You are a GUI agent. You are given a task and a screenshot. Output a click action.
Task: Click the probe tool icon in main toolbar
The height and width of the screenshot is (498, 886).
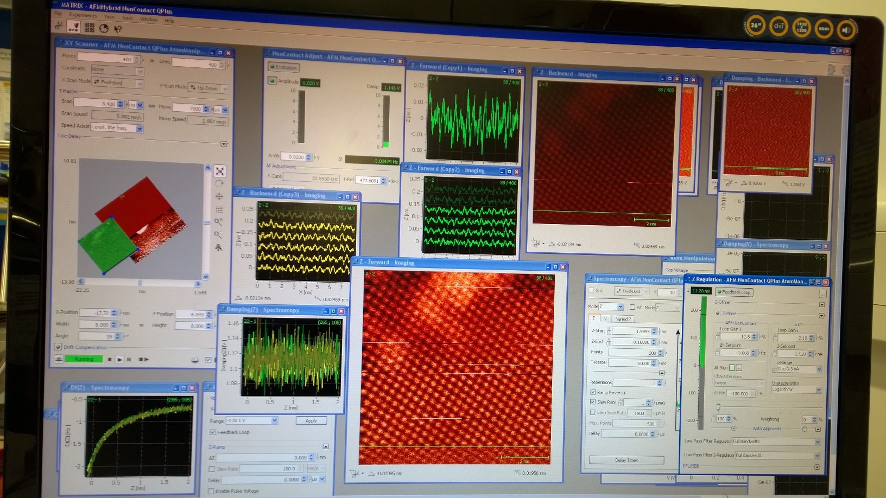point(60,24)
